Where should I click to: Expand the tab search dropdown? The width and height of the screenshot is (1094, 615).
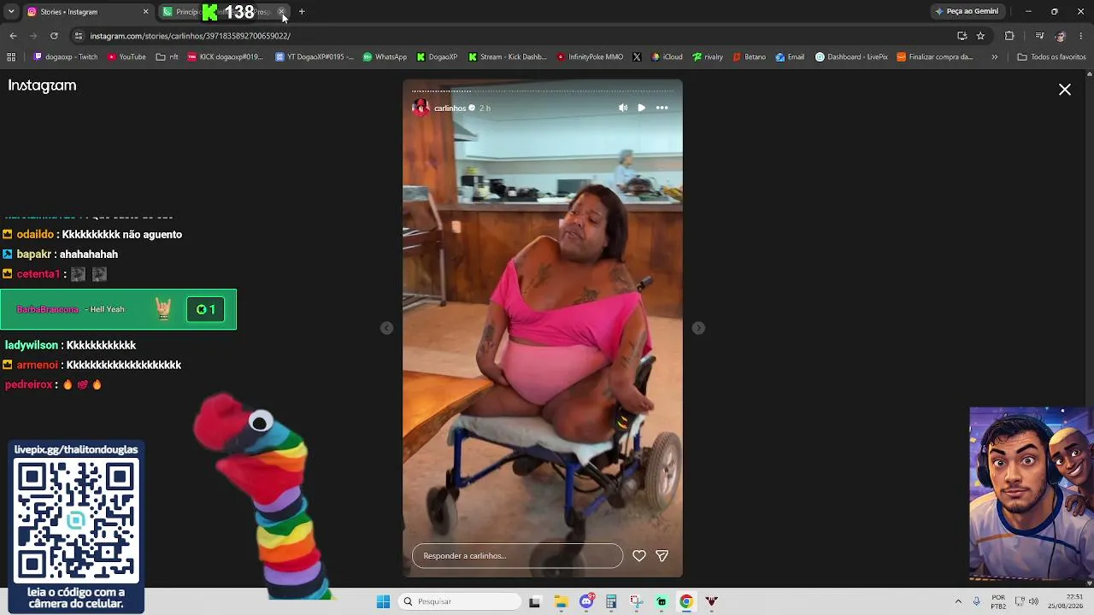[x=11, y=12]
